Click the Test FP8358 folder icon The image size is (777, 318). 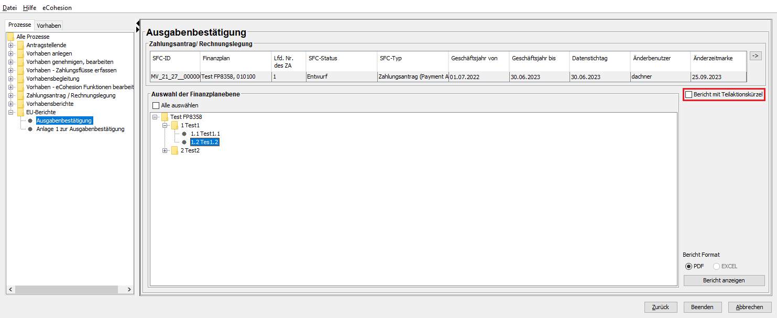(x=165, y=117)
